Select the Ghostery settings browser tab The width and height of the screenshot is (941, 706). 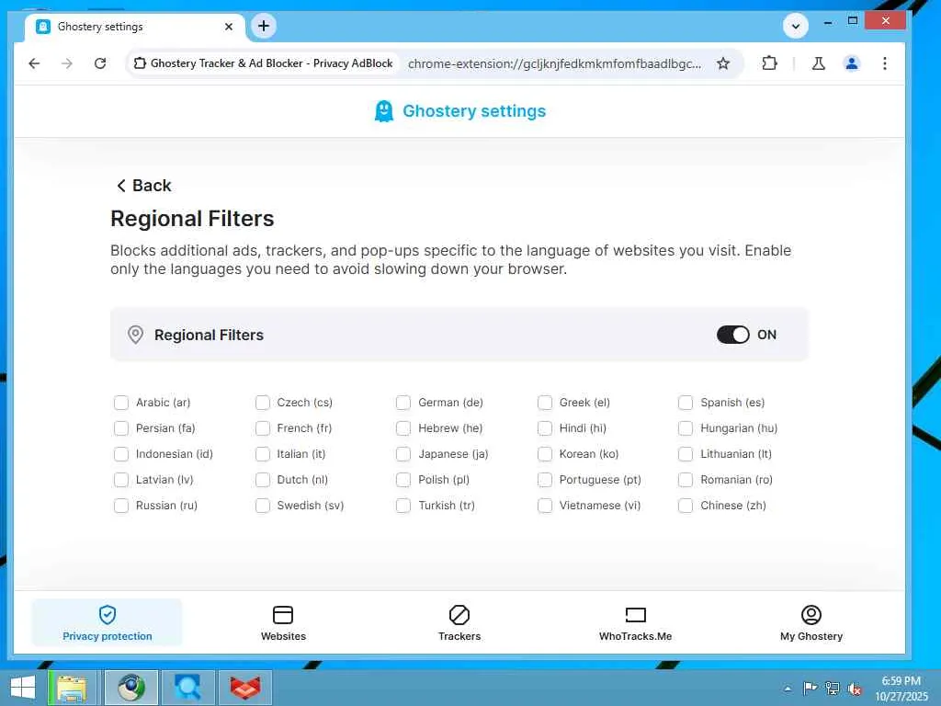[x=134, y=27]
